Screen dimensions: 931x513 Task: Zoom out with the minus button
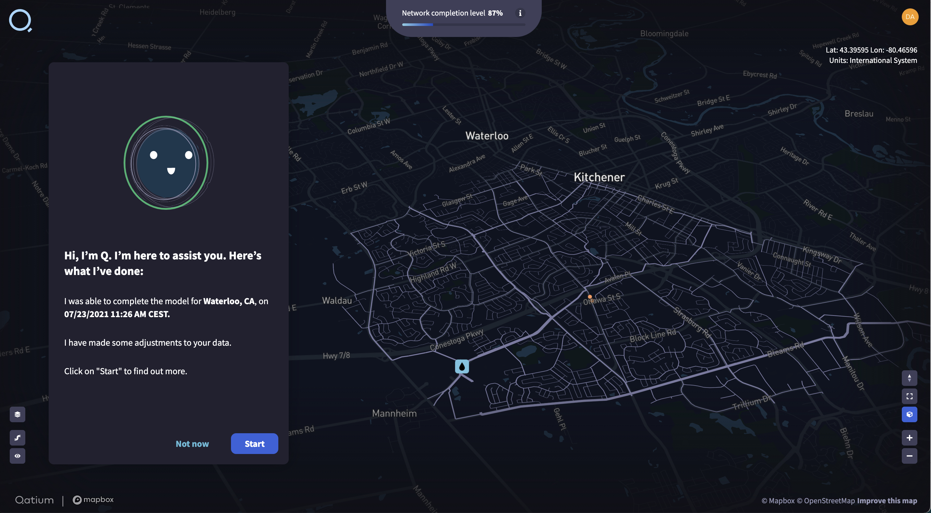click(x=909, y=456)
